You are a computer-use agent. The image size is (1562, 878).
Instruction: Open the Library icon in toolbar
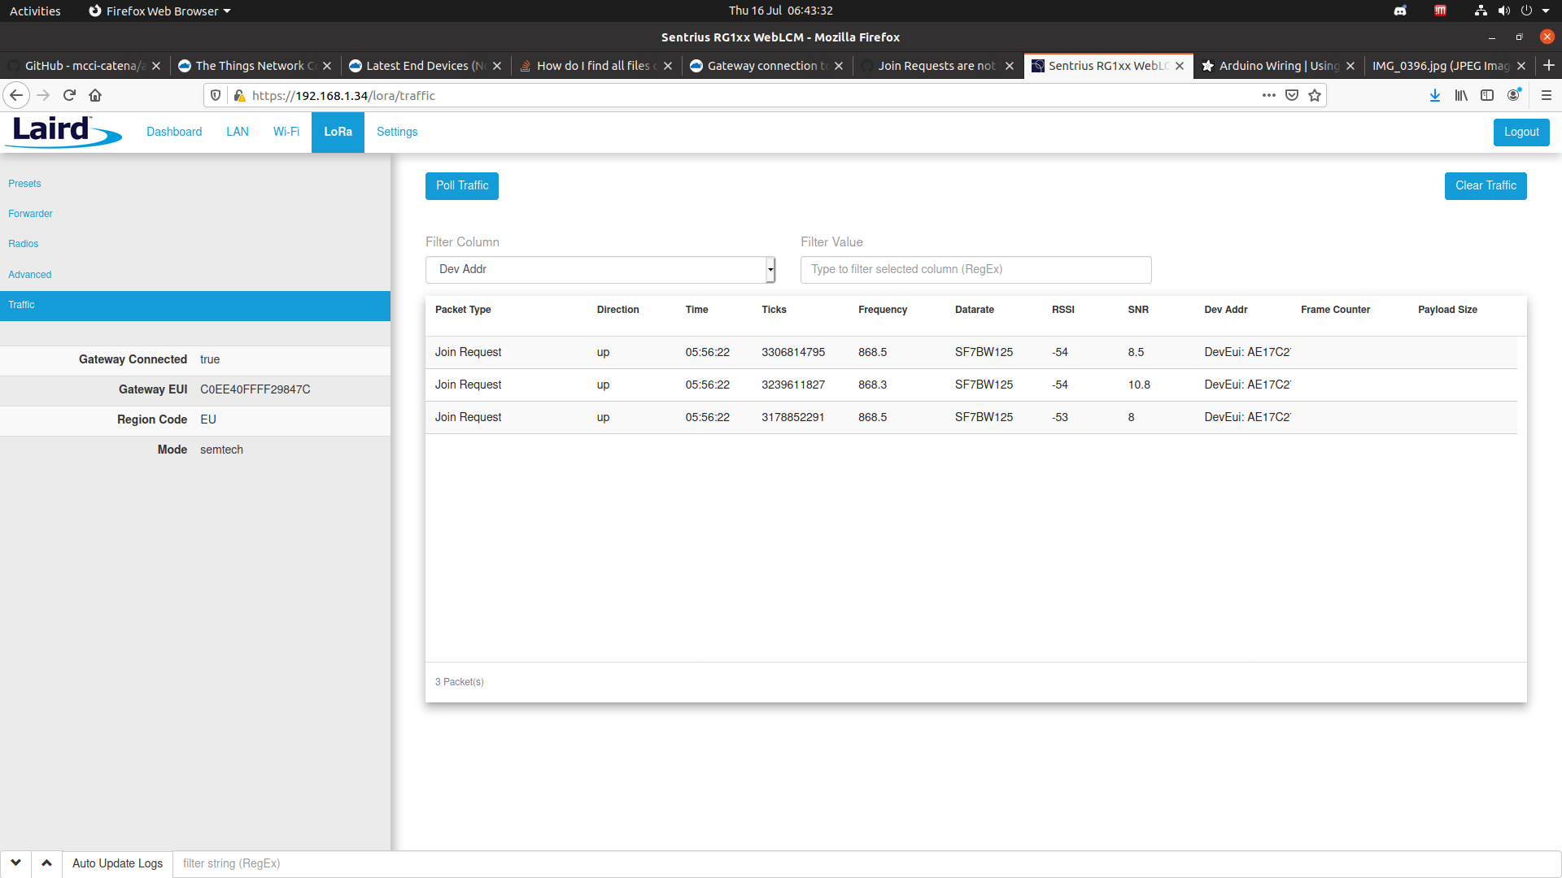pos(1461,95)
